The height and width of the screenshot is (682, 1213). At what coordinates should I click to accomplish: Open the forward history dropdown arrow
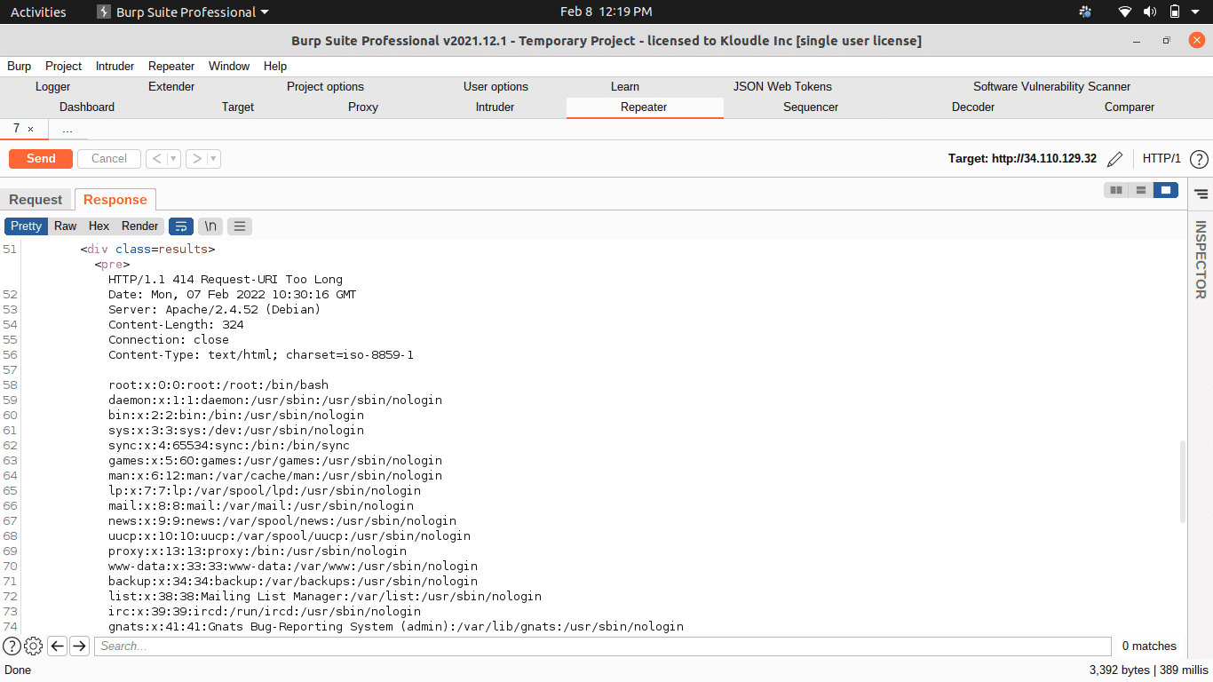[213, 159]
